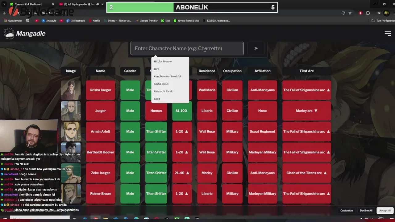Open the Chrome profile avatar
The height and width of the screenshot is (222, 395).
[386, 13]
